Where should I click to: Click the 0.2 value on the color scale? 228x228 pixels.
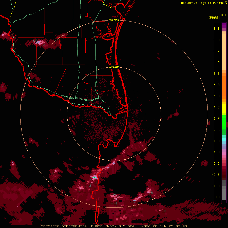tap(217, 164)
